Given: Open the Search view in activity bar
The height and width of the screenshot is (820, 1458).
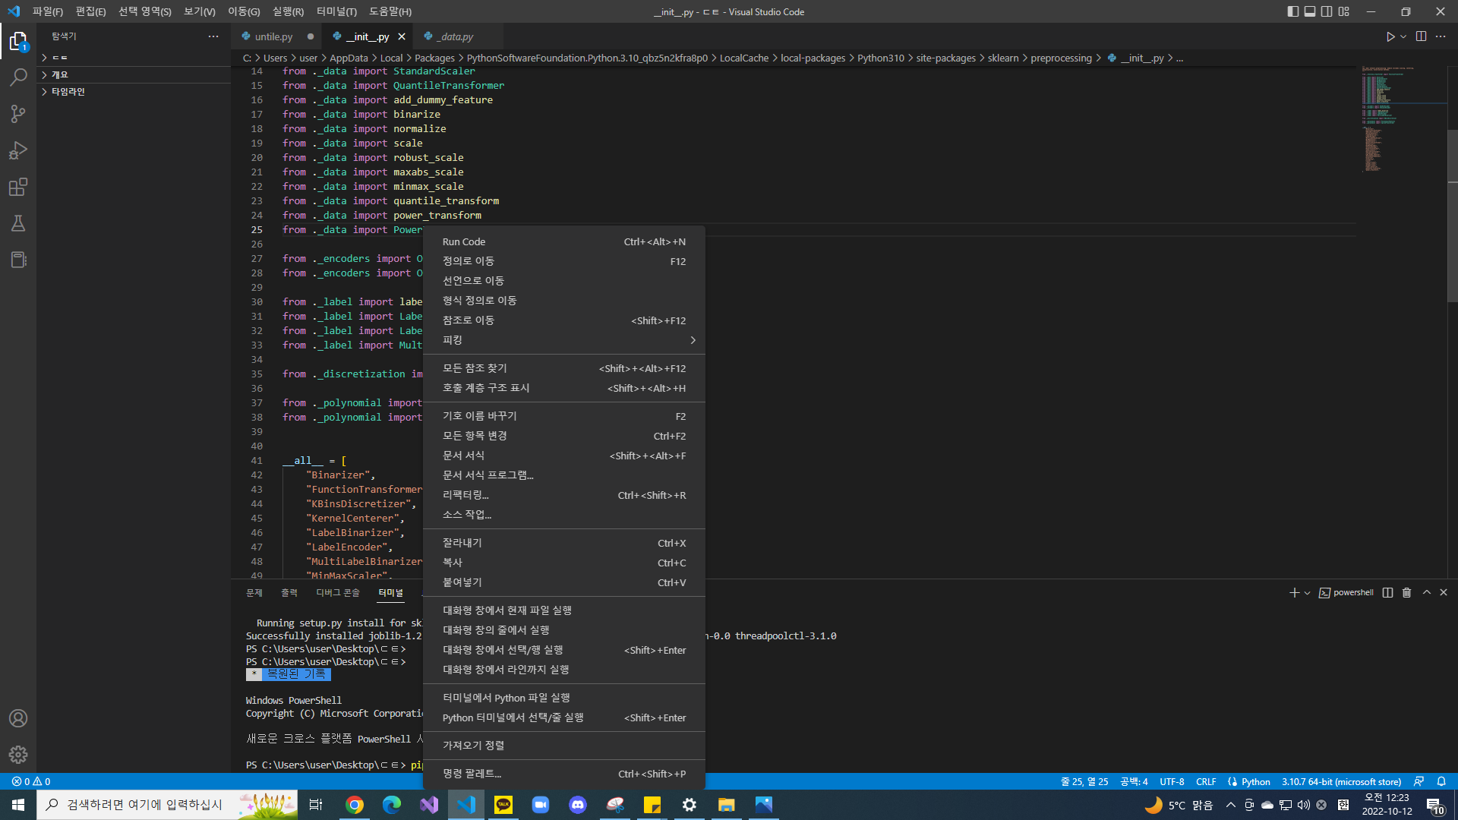Looking at the screenshot, I should coord(18,77).
